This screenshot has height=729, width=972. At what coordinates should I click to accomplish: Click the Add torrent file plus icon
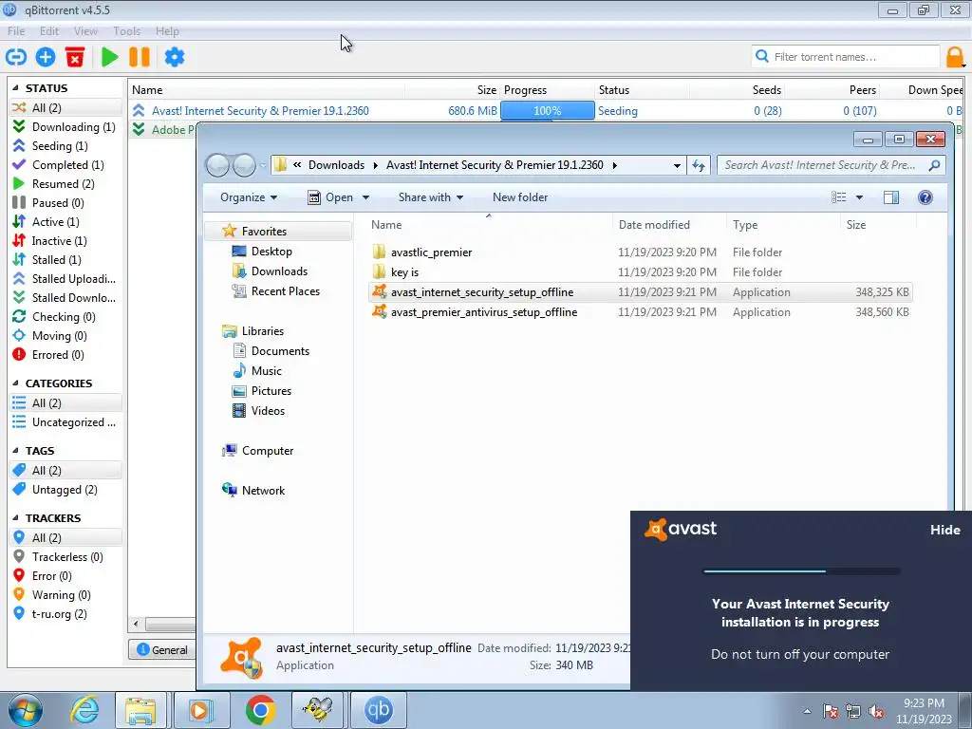(x=46, y=57)
